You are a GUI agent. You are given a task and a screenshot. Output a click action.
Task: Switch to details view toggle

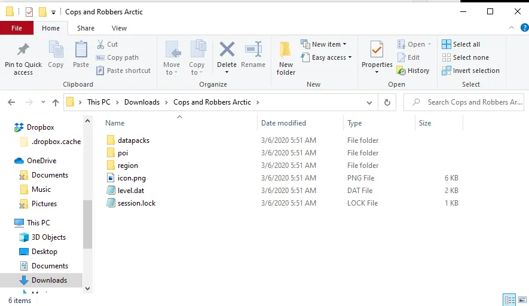click(x=509, y=300)
